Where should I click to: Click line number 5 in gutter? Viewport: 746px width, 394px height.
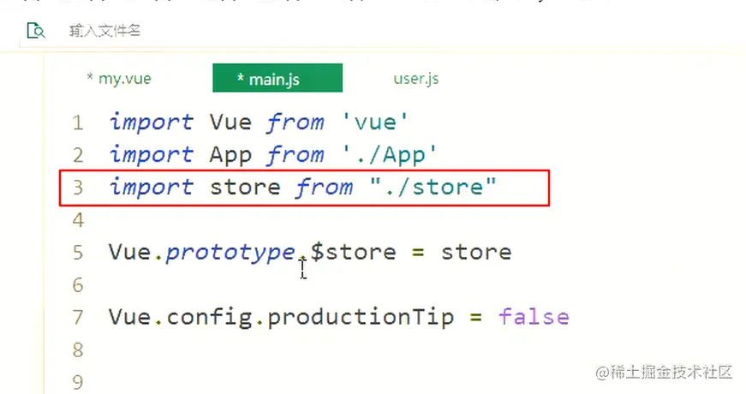pos(78,253)
